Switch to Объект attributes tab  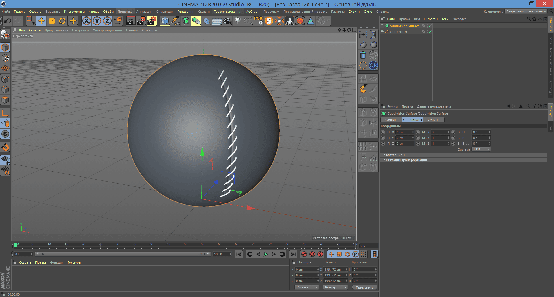tap(434, 120)
